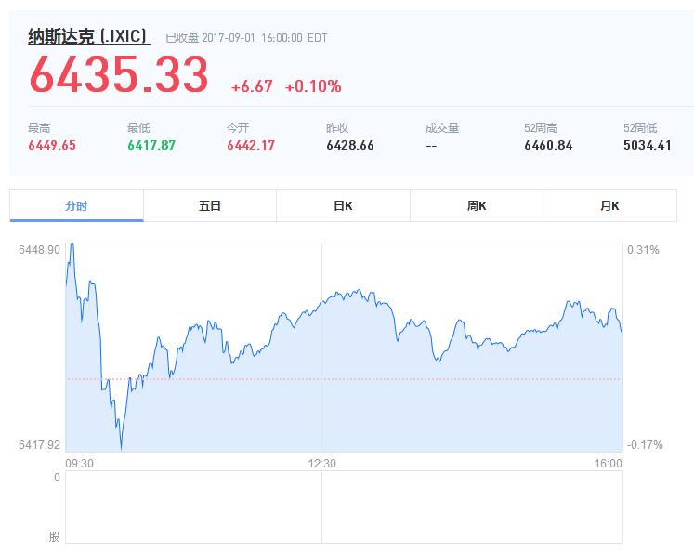Show the 周K chart tab
The width and height of the screenshot is (694, 552).
click(477, 206)
